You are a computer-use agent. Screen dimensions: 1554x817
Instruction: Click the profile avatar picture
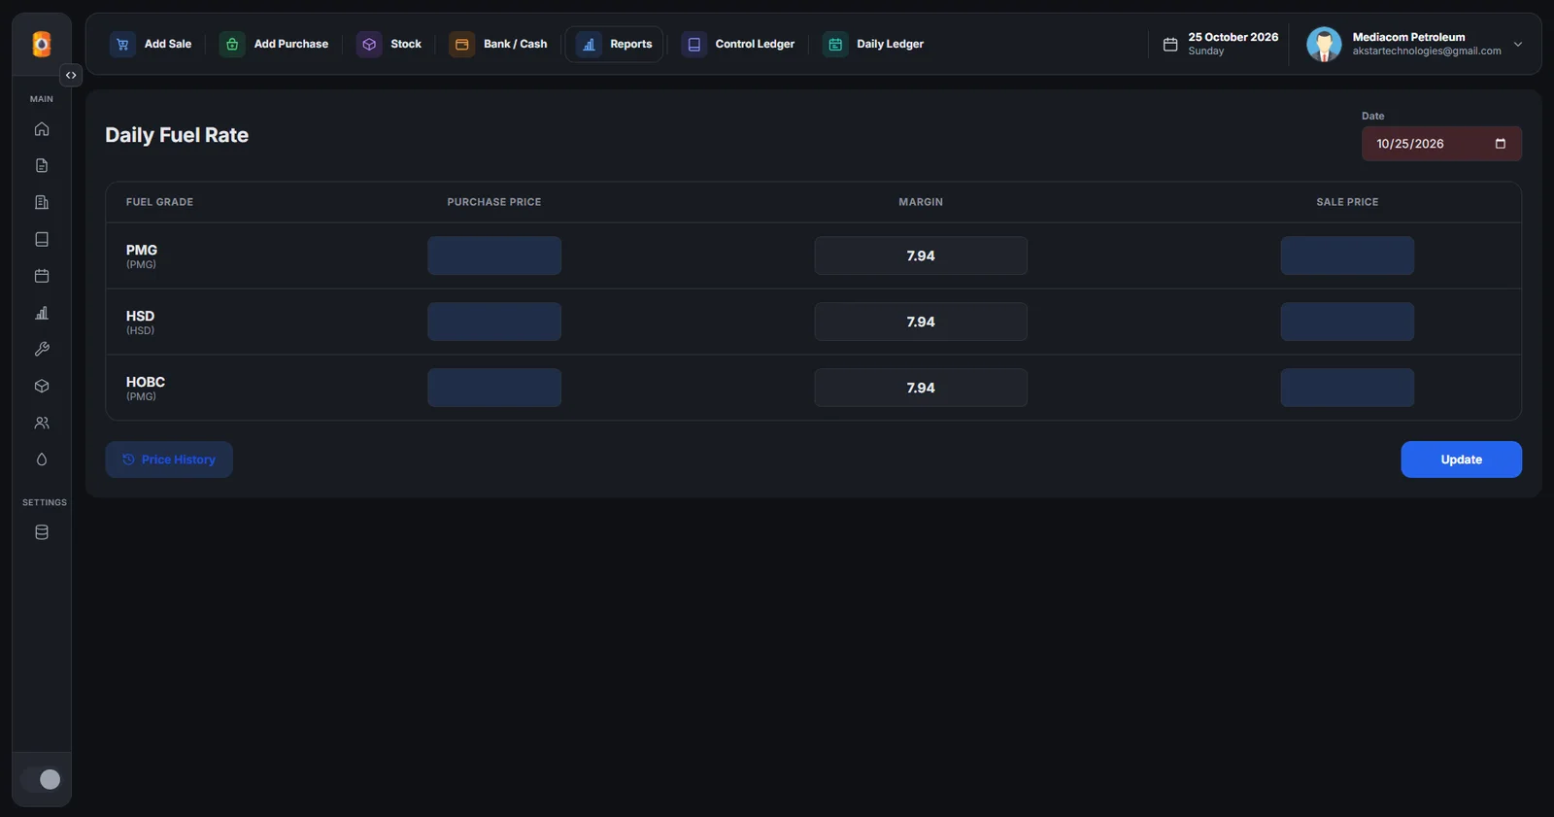tap(1324, 44)
